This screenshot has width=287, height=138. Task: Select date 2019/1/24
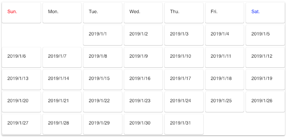[184, 102]
